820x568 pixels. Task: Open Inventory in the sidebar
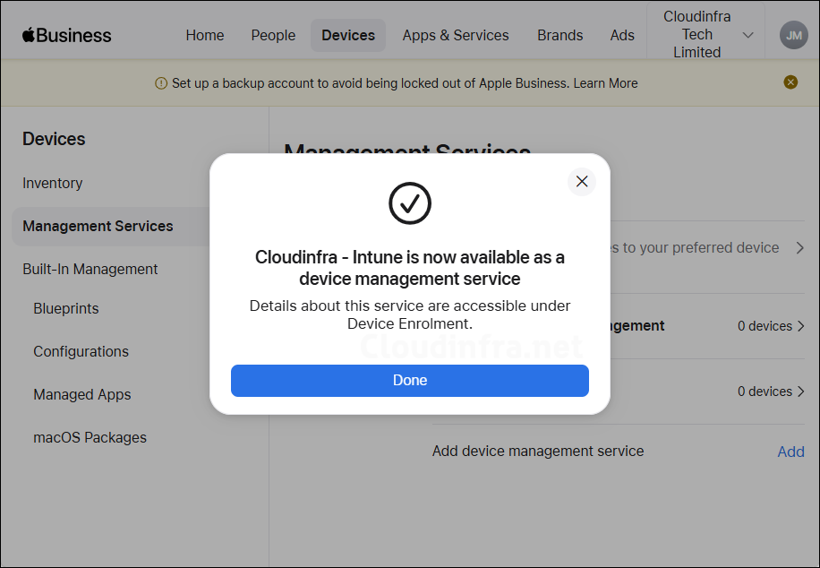pyautogui.click(x=52, y=184)
